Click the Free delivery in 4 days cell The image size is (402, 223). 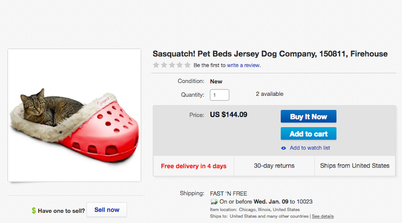(194, 166)
